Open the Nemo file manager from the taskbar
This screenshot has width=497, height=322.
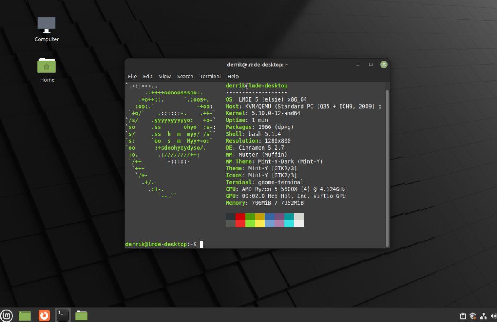coord(81,315)
